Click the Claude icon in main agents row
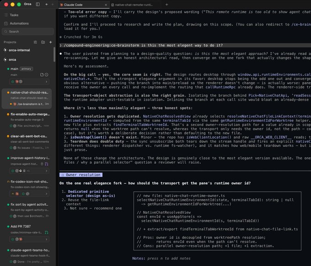The height and width of the screenshot is (266, 311). 17,82
